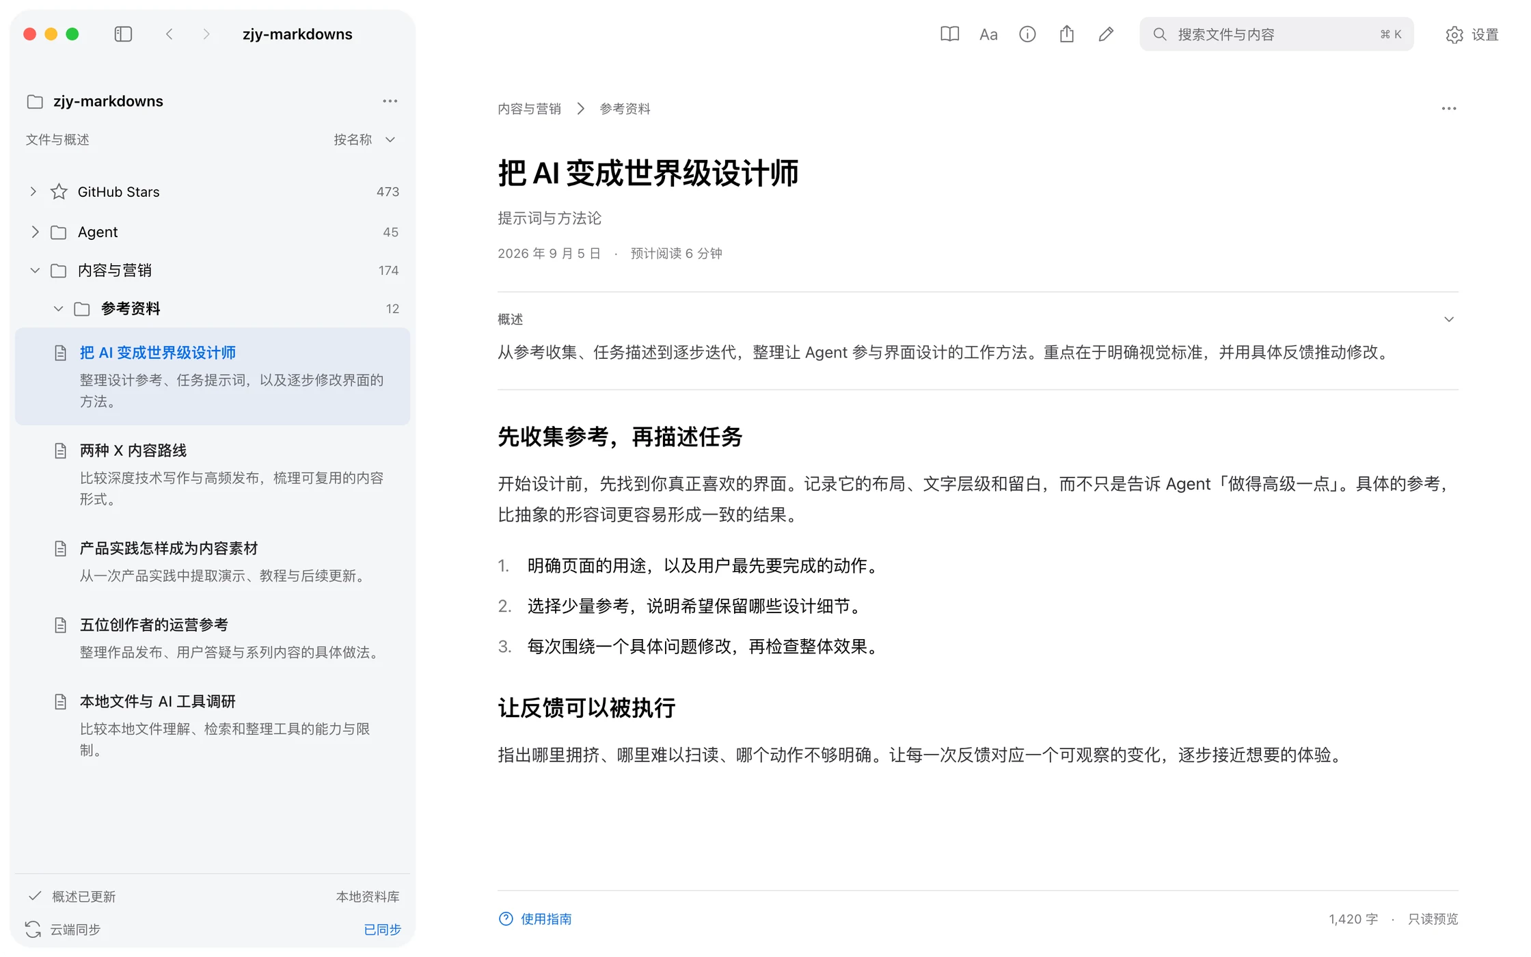The width and height of the screenshot is (1531, 957).
Task: Open the zjy-markdowns library more options
Action: click(x=390, y=101)
